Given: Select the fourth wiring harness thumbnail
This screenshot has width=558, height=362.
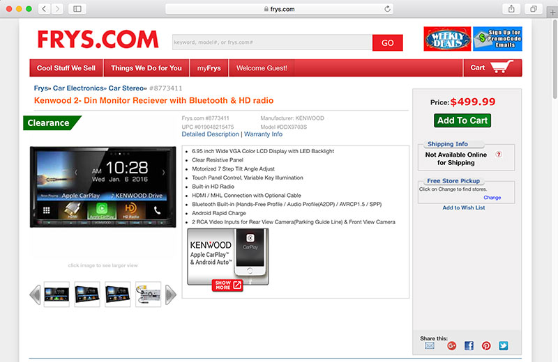Looking at the screenshot, I should click(149, 294).
